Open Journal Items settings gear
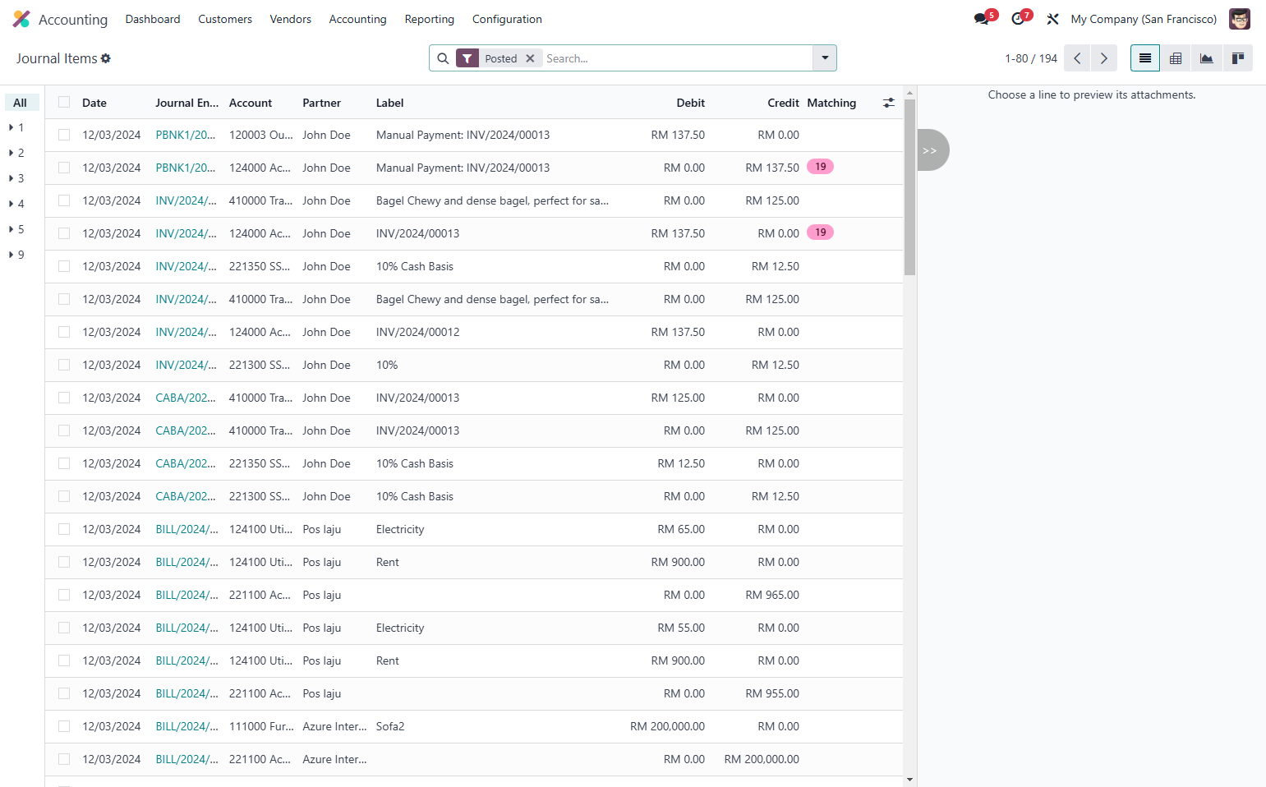The image size is (1266, 787). pyautogui.click(x=106, y=58)
